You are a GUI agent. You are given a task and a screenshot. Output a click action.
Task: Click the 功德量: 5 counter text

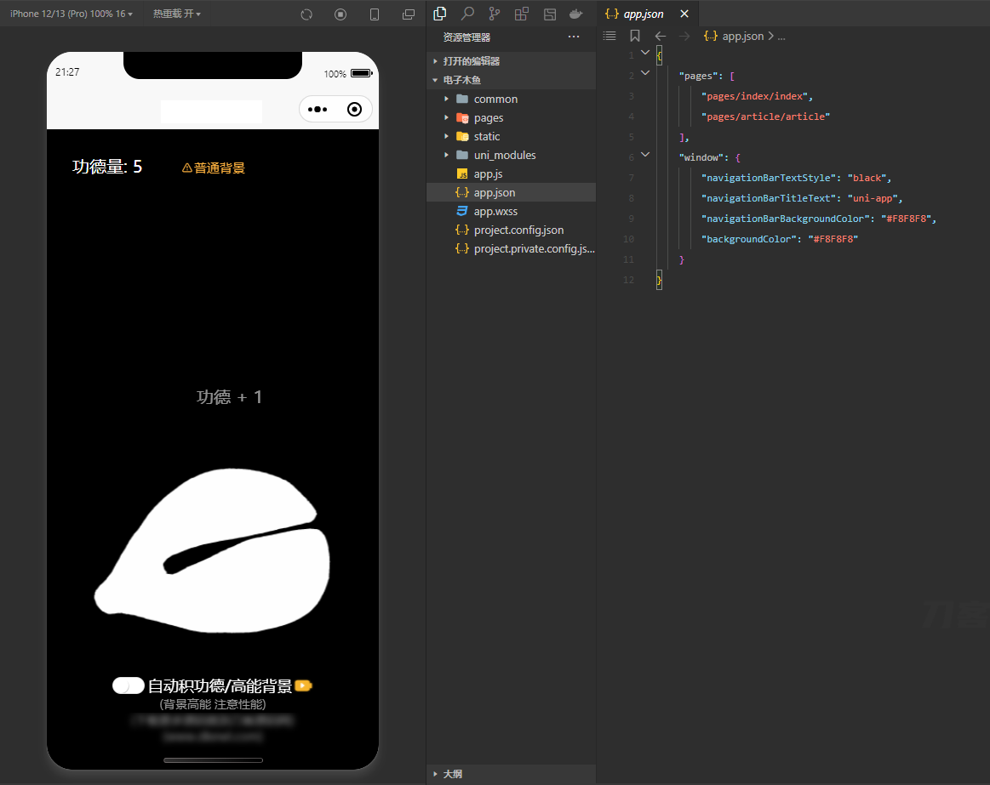click(x=107, y=167)
